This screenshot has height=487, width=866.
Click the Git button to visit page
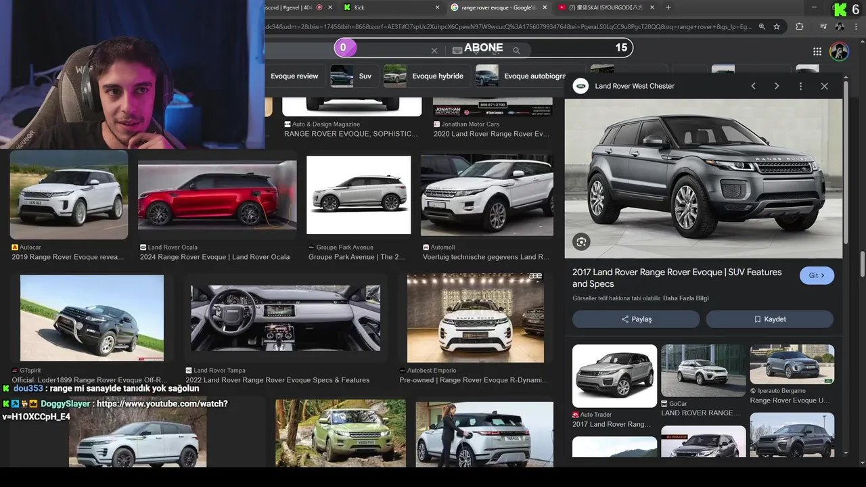(817, 275)
